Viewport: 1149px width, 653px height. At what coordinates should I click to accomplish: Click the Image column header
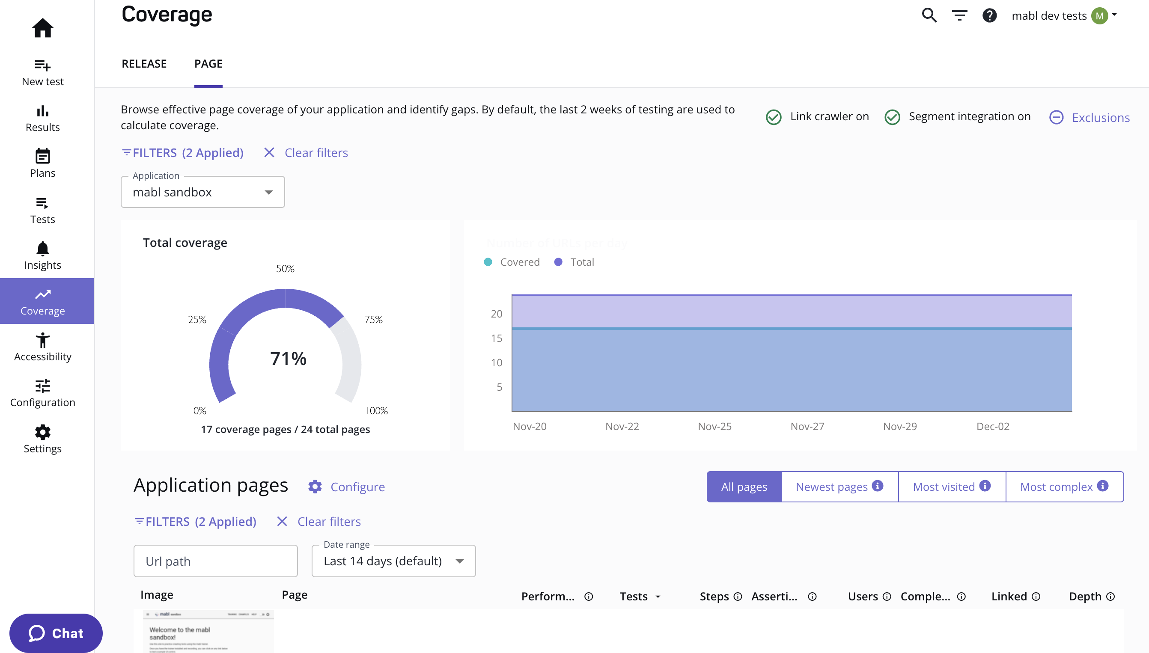[x=157, y=595]
